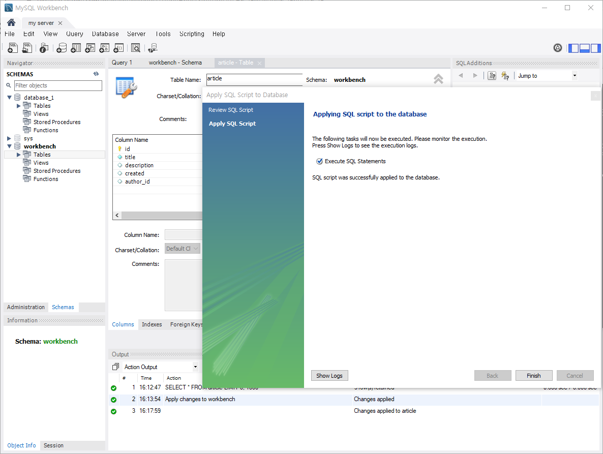Collapse table editor header double-arrow icon

[x=438, y=79]
